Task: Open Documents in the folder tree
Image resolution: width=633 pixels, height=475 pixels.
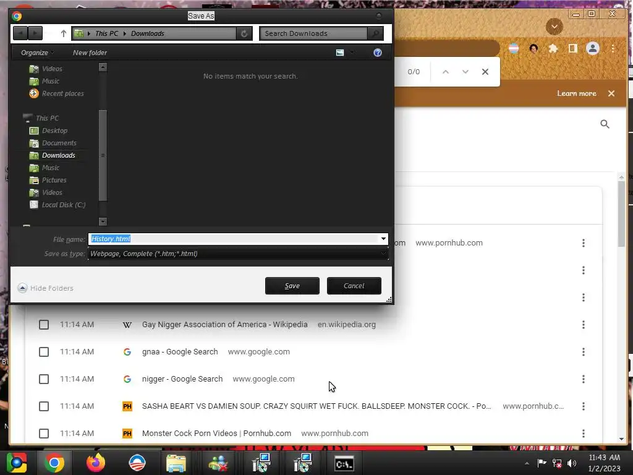Action: 53,143
